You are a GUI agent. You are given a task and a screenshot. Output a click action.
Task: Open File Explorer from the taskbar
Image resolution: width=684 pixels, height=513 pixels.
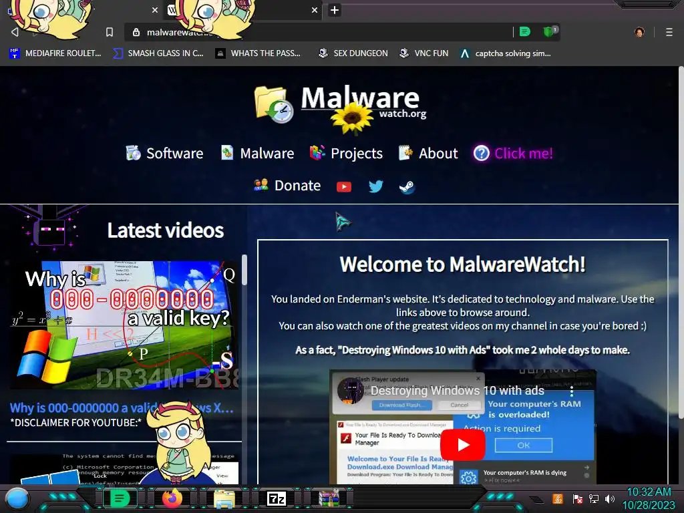[x=224, y=498]
